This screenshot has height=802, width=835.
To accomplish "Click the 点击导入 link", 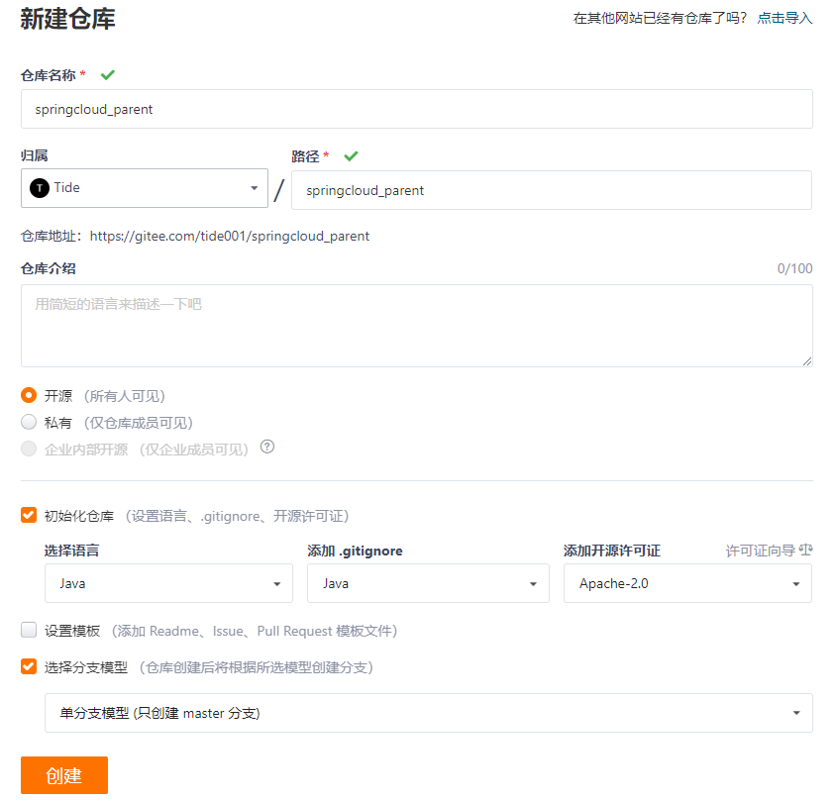I will click(784, 18).
